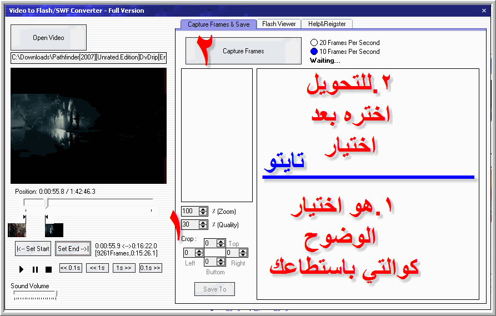Screen dimensions: 496x316
Task: Increase the Zoom percentage spinner
Action: coord(202,209)
